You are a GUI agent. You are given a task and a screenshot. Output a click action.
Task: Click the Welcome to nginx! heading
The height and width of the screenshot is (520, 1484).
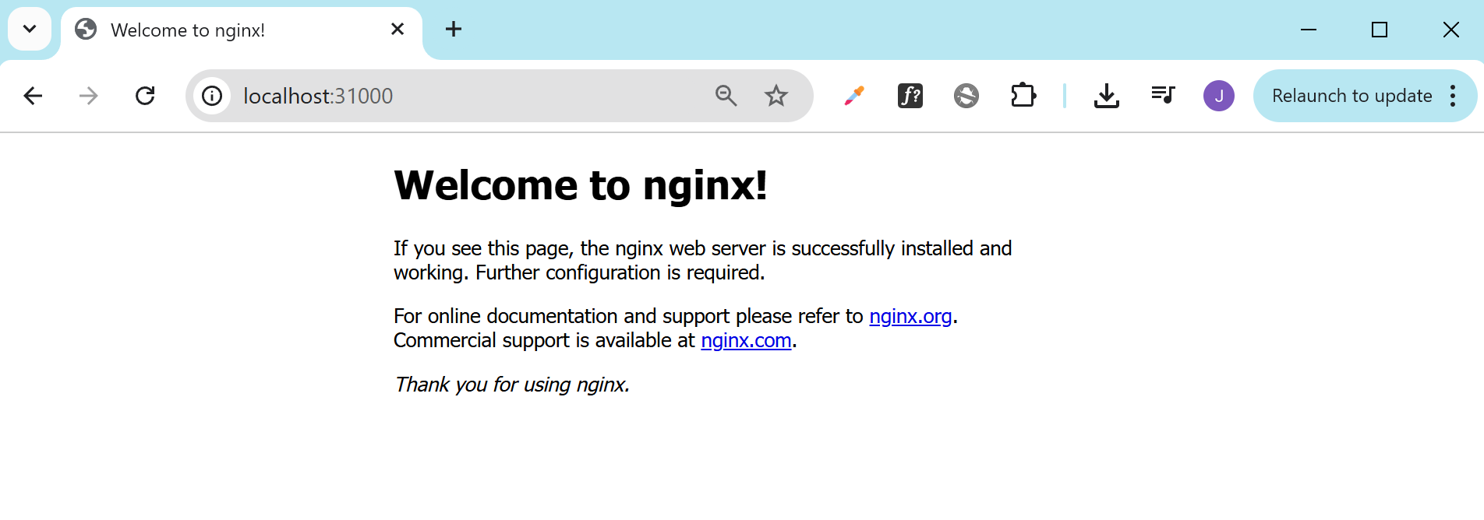pos(581,185)
